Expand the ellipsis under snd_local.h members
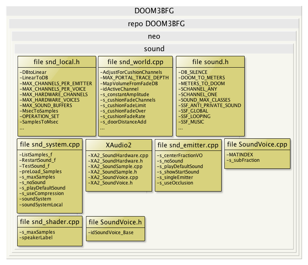 pyautogui.click(x=22, y=128)
